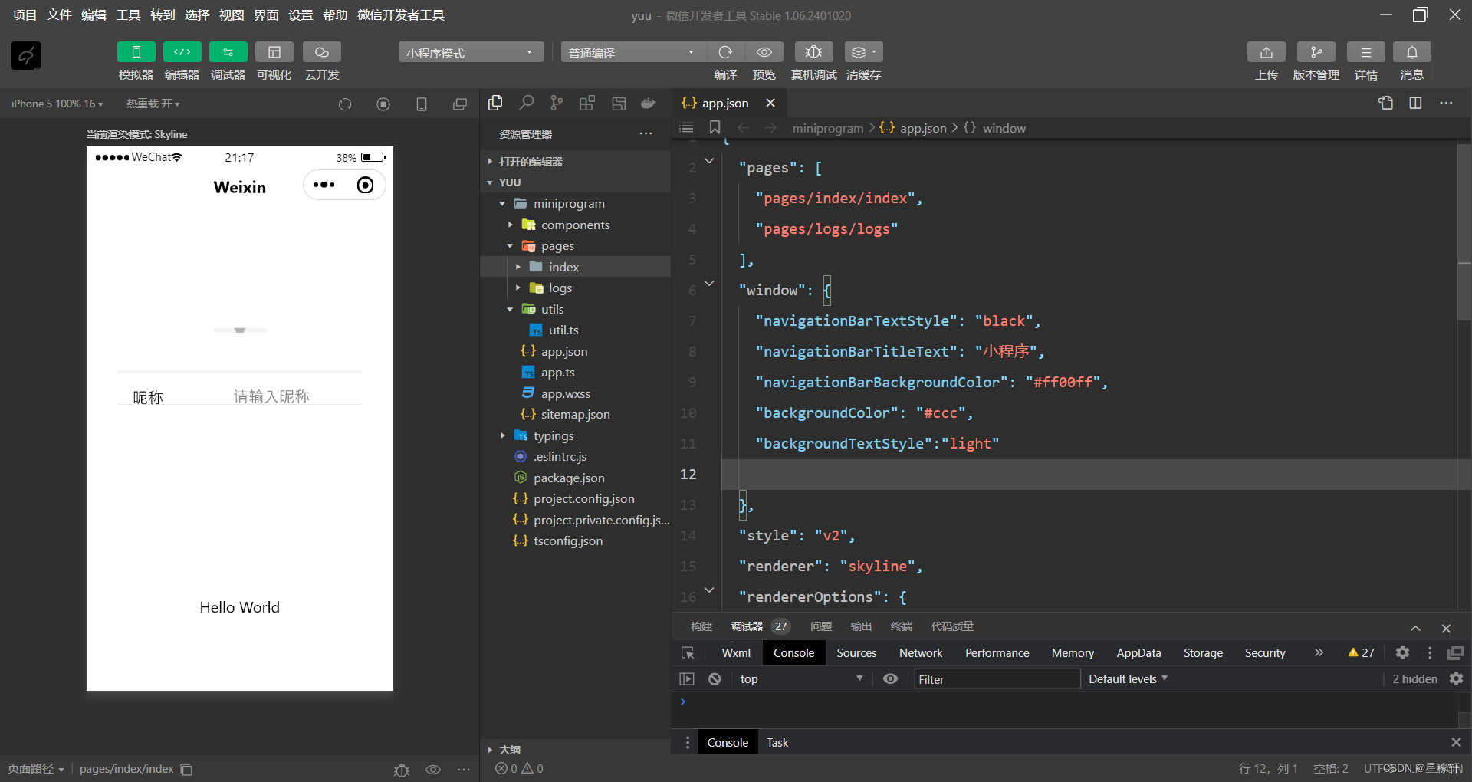Screen dimensions: 1472x782
Task: Open the 设置 menu in the menu bar
Action: (x=300, y=15)
